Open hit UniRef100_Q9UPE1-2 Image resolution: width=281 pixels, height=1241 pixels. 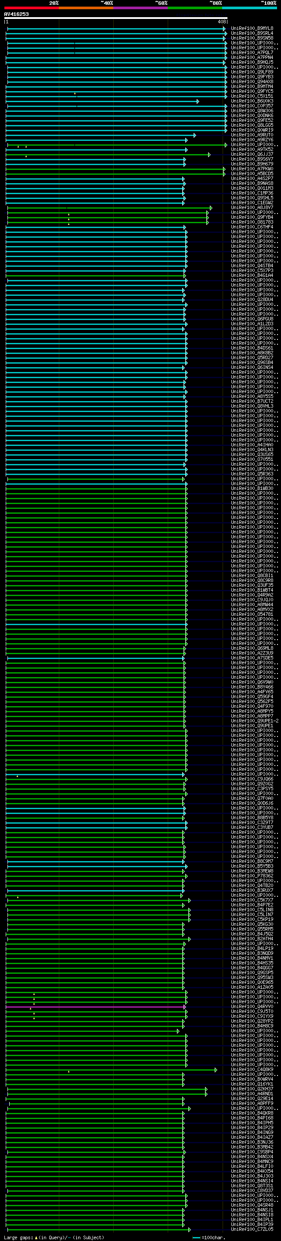coord(255,721)
